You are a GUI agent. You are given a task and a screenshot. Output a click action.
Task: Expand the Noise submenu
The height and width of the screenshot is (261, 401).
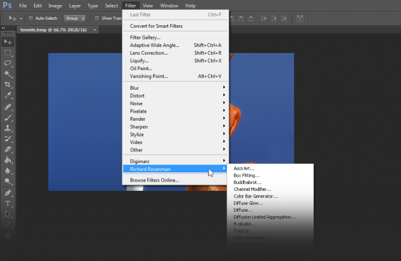point(176,103)
